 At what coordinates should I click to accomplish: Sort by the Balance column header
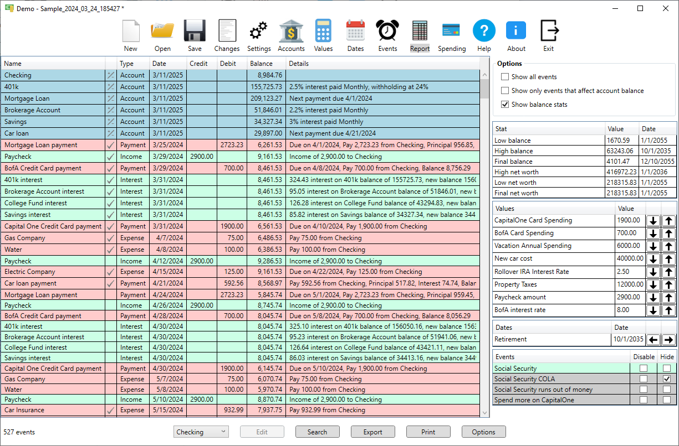point(266,64)
